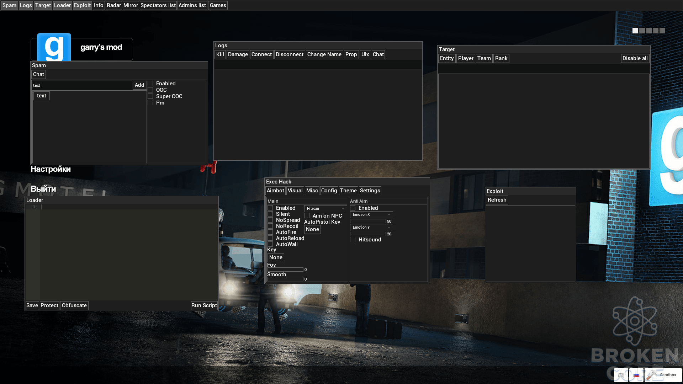683x384 pixels.
Task: Click Run Script in the Loader
Action: coord(204,305)
